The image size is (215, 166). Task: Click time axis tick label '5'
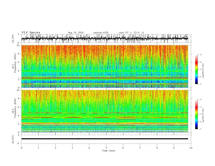click(x=106, y=148)
